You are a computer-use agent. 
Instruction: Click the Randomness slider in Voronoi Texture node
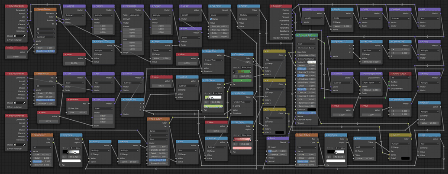(46, 51)
